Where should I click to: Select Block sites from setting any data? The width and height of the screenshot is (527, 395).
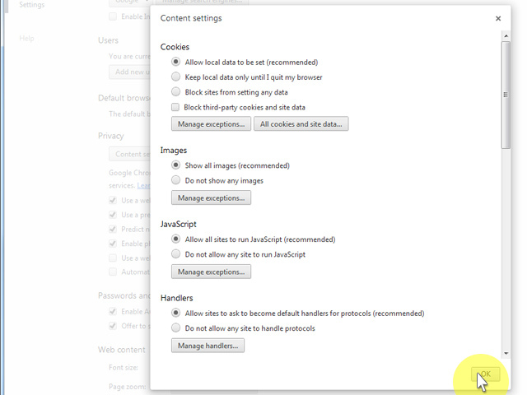coord(176,92)
